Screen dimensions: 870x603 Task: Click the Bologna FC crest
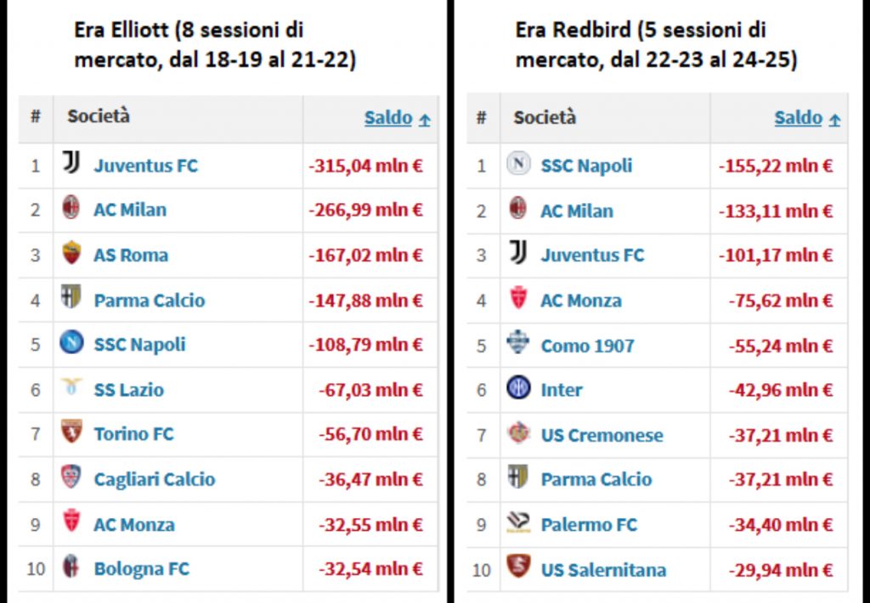pyautogui.click(x=71, y=567)
